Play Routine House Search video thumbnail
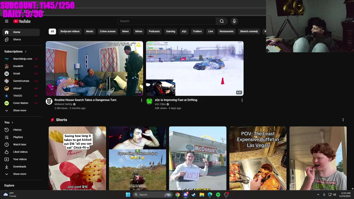 94,69
